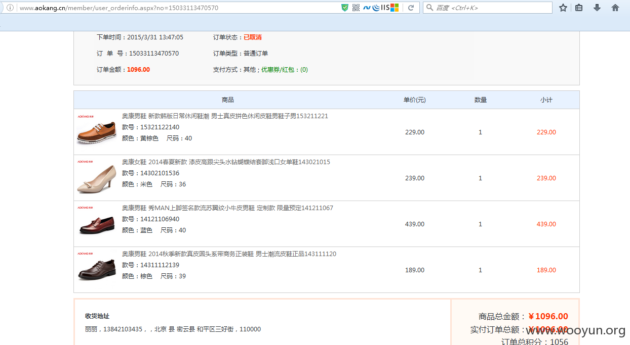Screen dimensions: 630x345
Task: Open product link ending 143111120
Action: click(229, 254)
